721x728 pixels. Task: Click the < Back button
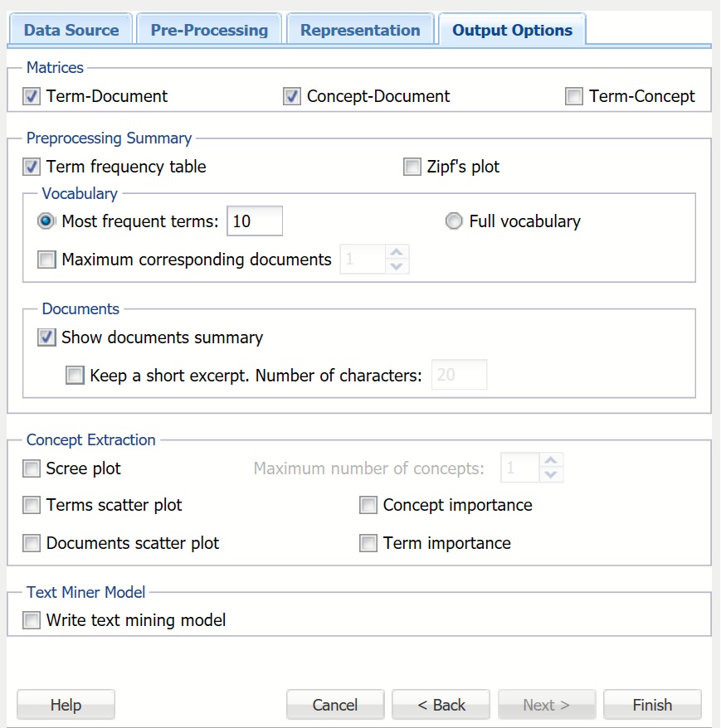pos(441,705)
